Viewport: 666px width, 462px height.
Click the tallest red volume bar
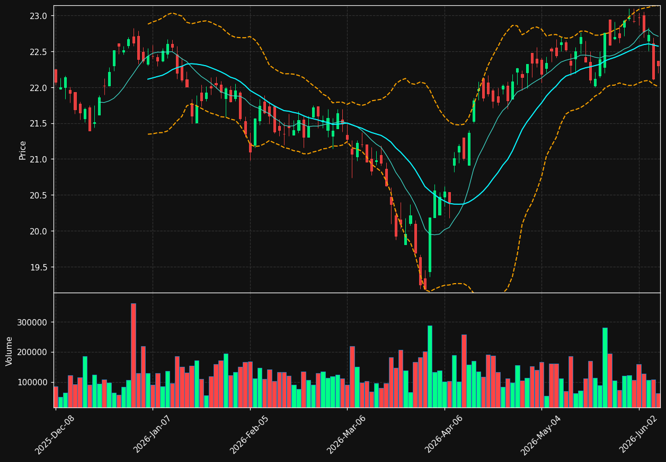pyautogui.click(x=134, y=355)
